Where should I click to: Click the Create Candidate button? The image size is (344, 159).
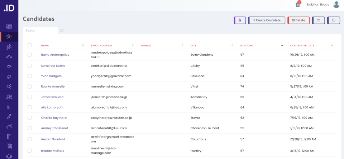267,20
